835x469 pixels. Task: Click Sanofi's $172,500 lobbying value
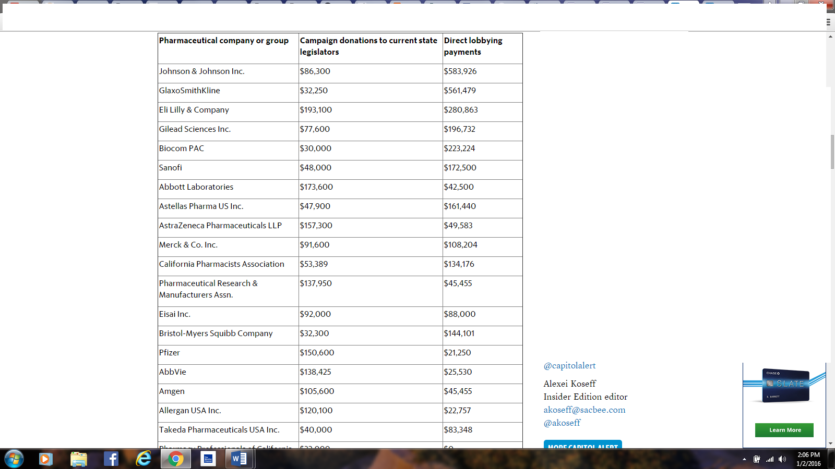460,168
